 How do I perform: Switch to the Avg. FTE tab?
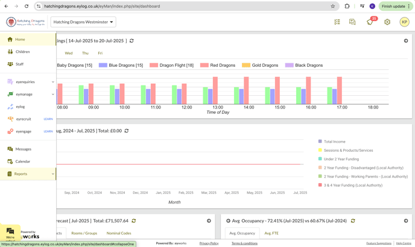[x=271, y=233]
